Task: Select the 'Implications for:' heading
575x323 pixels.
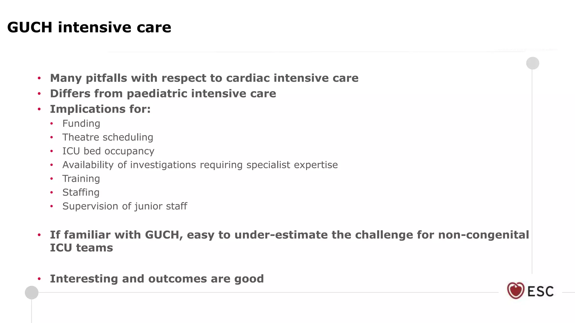Action: tap(100, 109)
